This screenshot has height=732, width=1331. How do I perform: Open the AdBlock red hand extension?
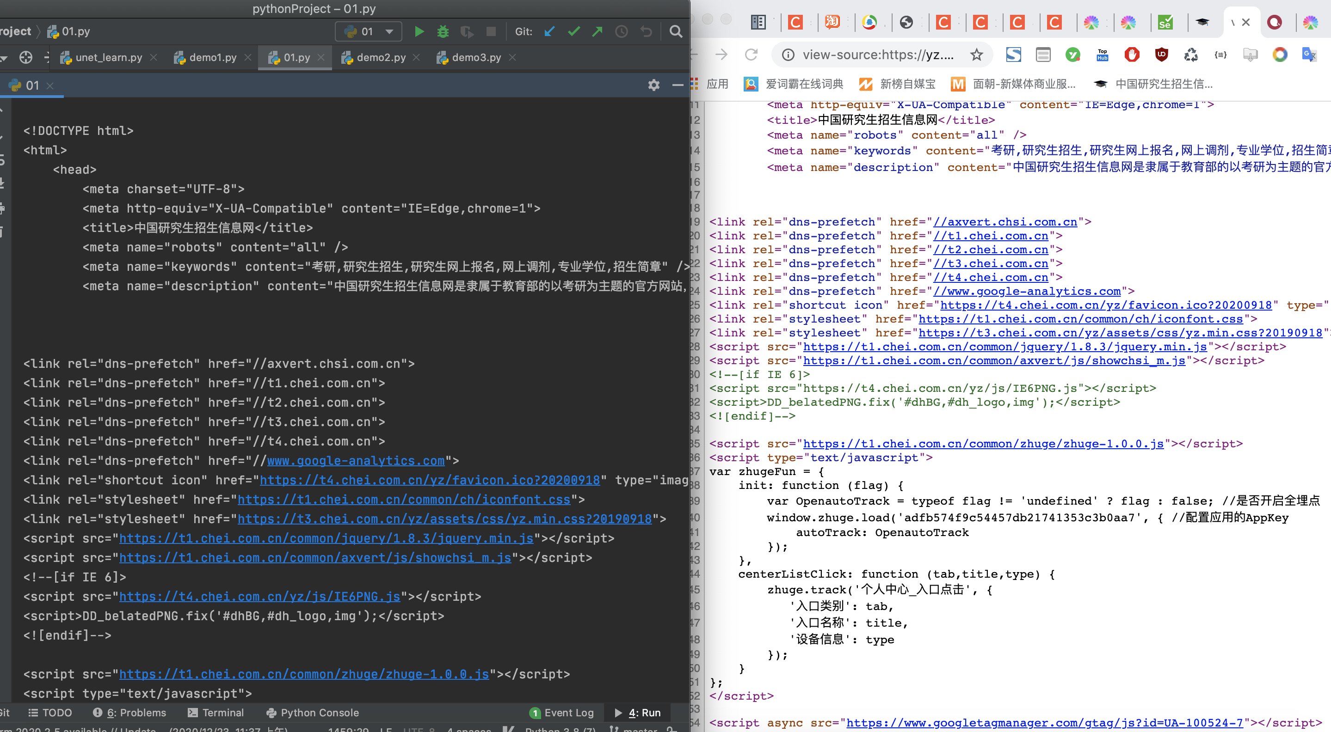point(1132,55)
